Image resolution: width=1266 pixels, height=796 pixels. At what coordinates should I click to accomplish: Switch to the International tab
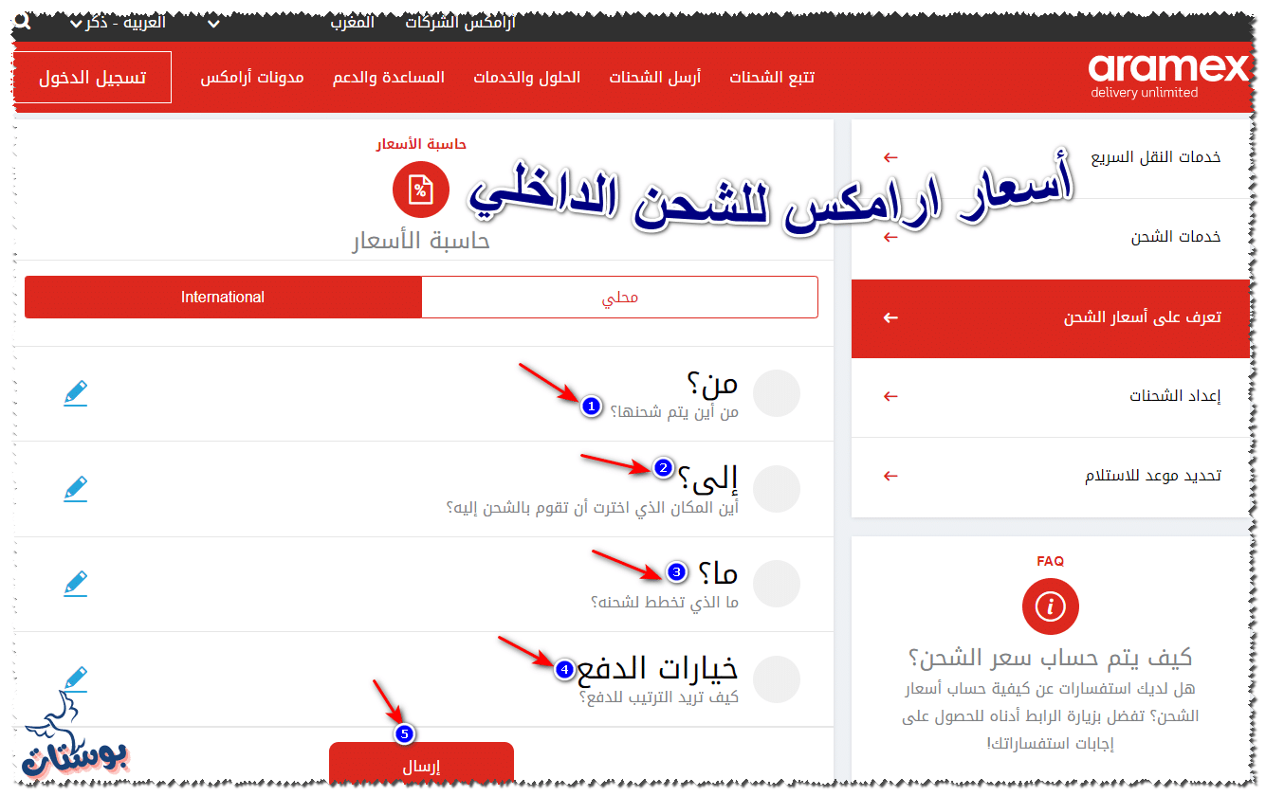(x=223, y=297)
